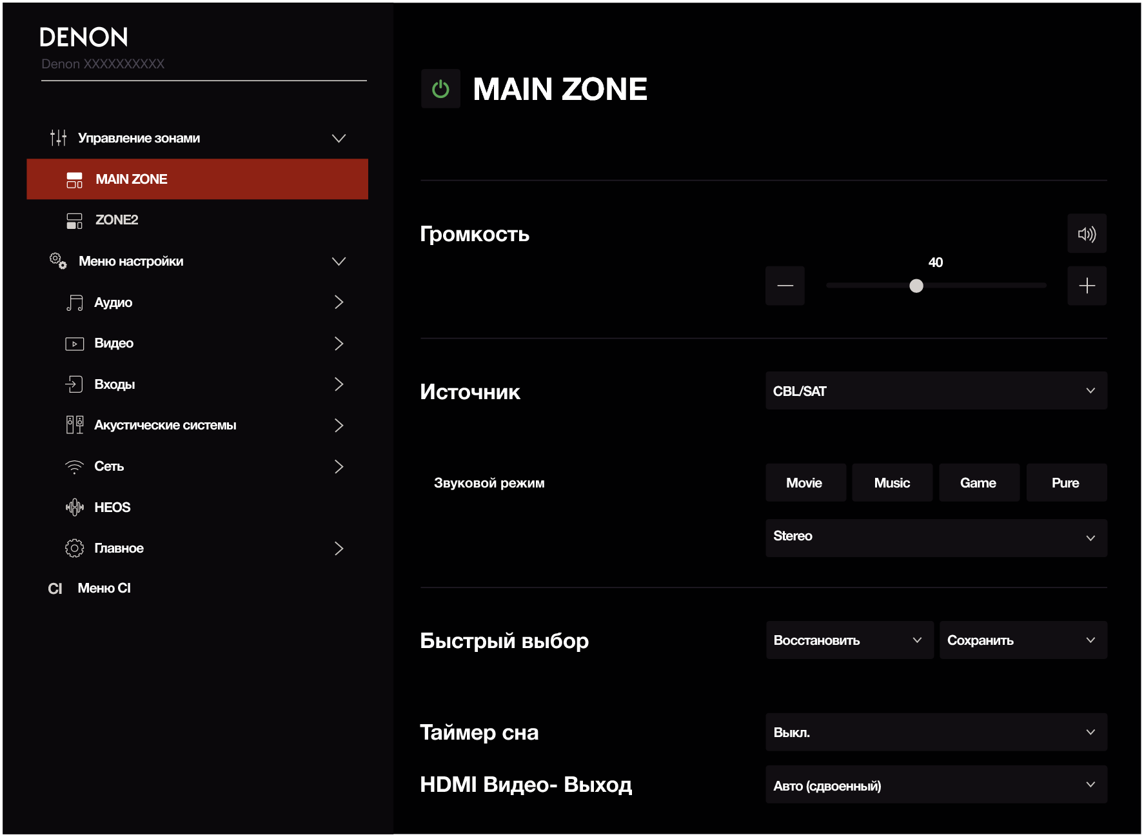Click the Входы input arrow icon
This screenshot has height=837, width=1144.
[75, 384]
